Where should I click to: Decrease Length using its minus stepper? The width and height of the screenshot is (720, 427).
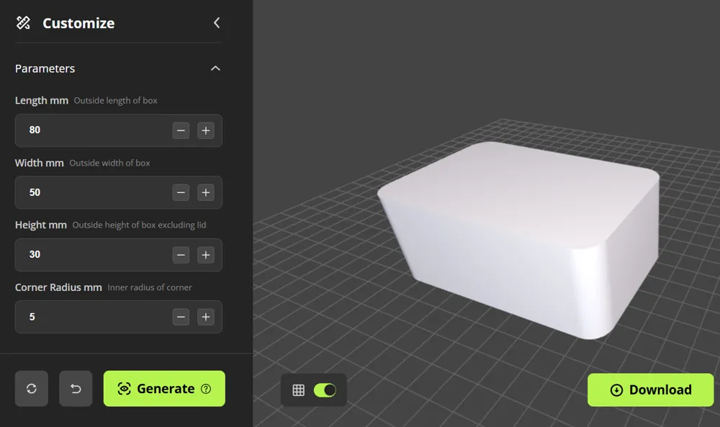[x=181, y=130]
